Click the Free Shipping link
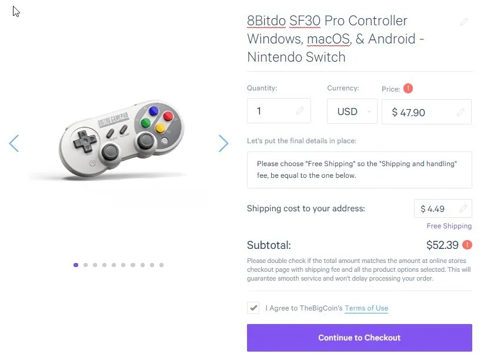484x361 pixels. pyautogui.click(x=449, y=226)
